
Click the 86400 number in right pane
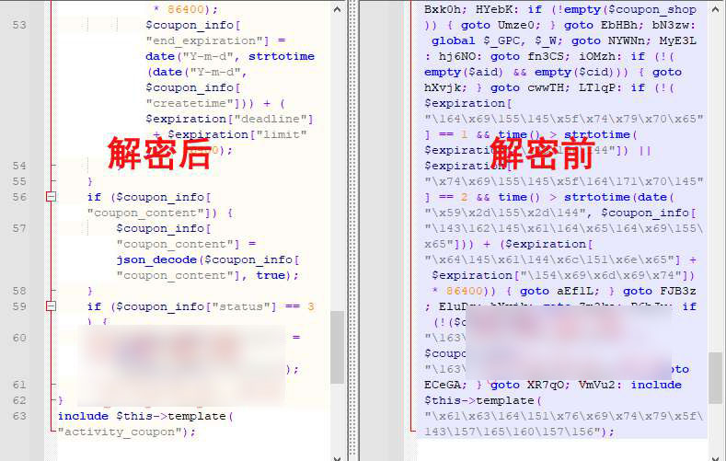[465, 291]
